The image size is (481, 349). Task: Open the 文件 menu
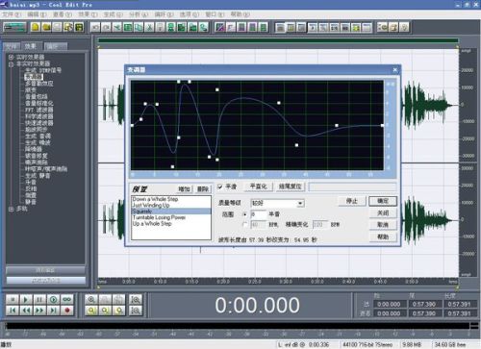(12, 14)
